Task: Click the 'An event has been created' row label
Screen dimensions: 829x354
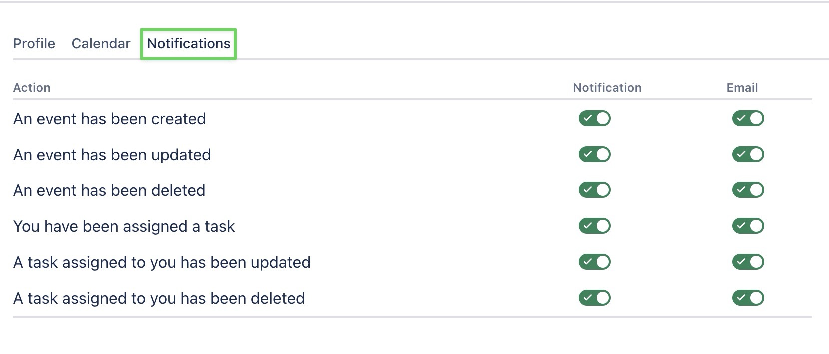Action: pos(110,119)
